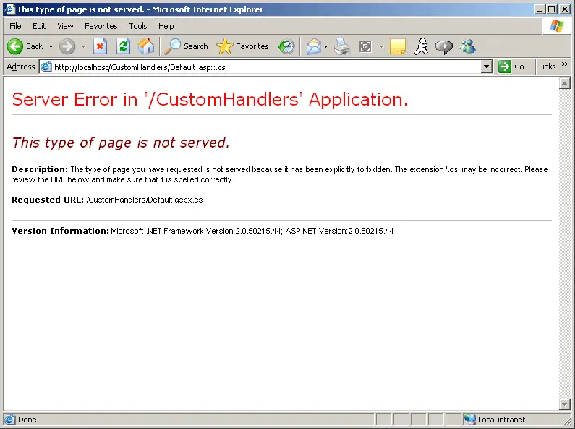The height and width of the screenshot is (429, 575).
Task: Open the Edit menu
Action: pos(39,26)
